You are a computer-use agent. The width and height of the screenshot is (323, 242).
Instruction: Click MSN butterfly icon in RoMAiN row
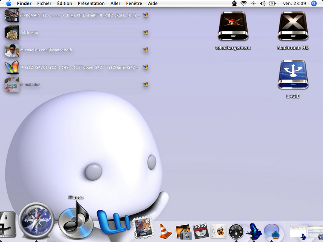145,15
